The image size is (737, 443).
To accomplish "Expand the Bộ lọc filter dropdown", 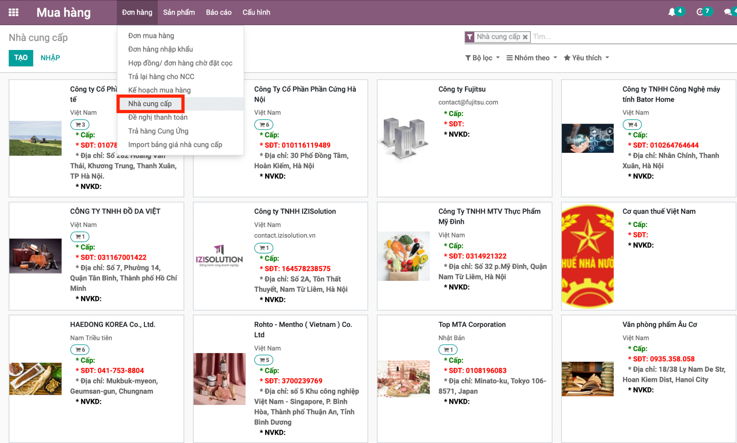I will (482, 58).
